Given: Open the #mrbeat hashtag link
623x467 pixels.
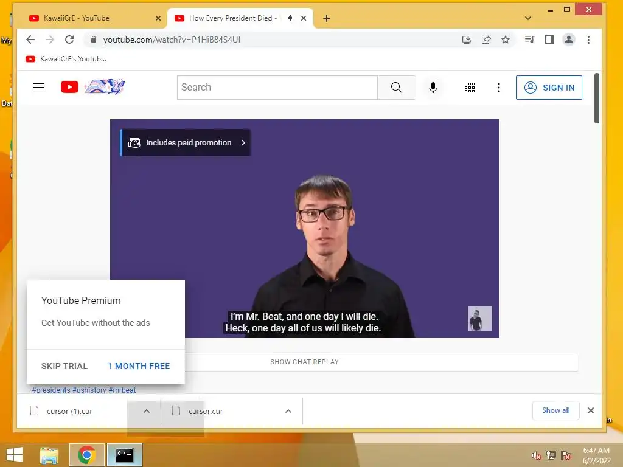Looking at the screenshot, I should click(x=122, y=390).
